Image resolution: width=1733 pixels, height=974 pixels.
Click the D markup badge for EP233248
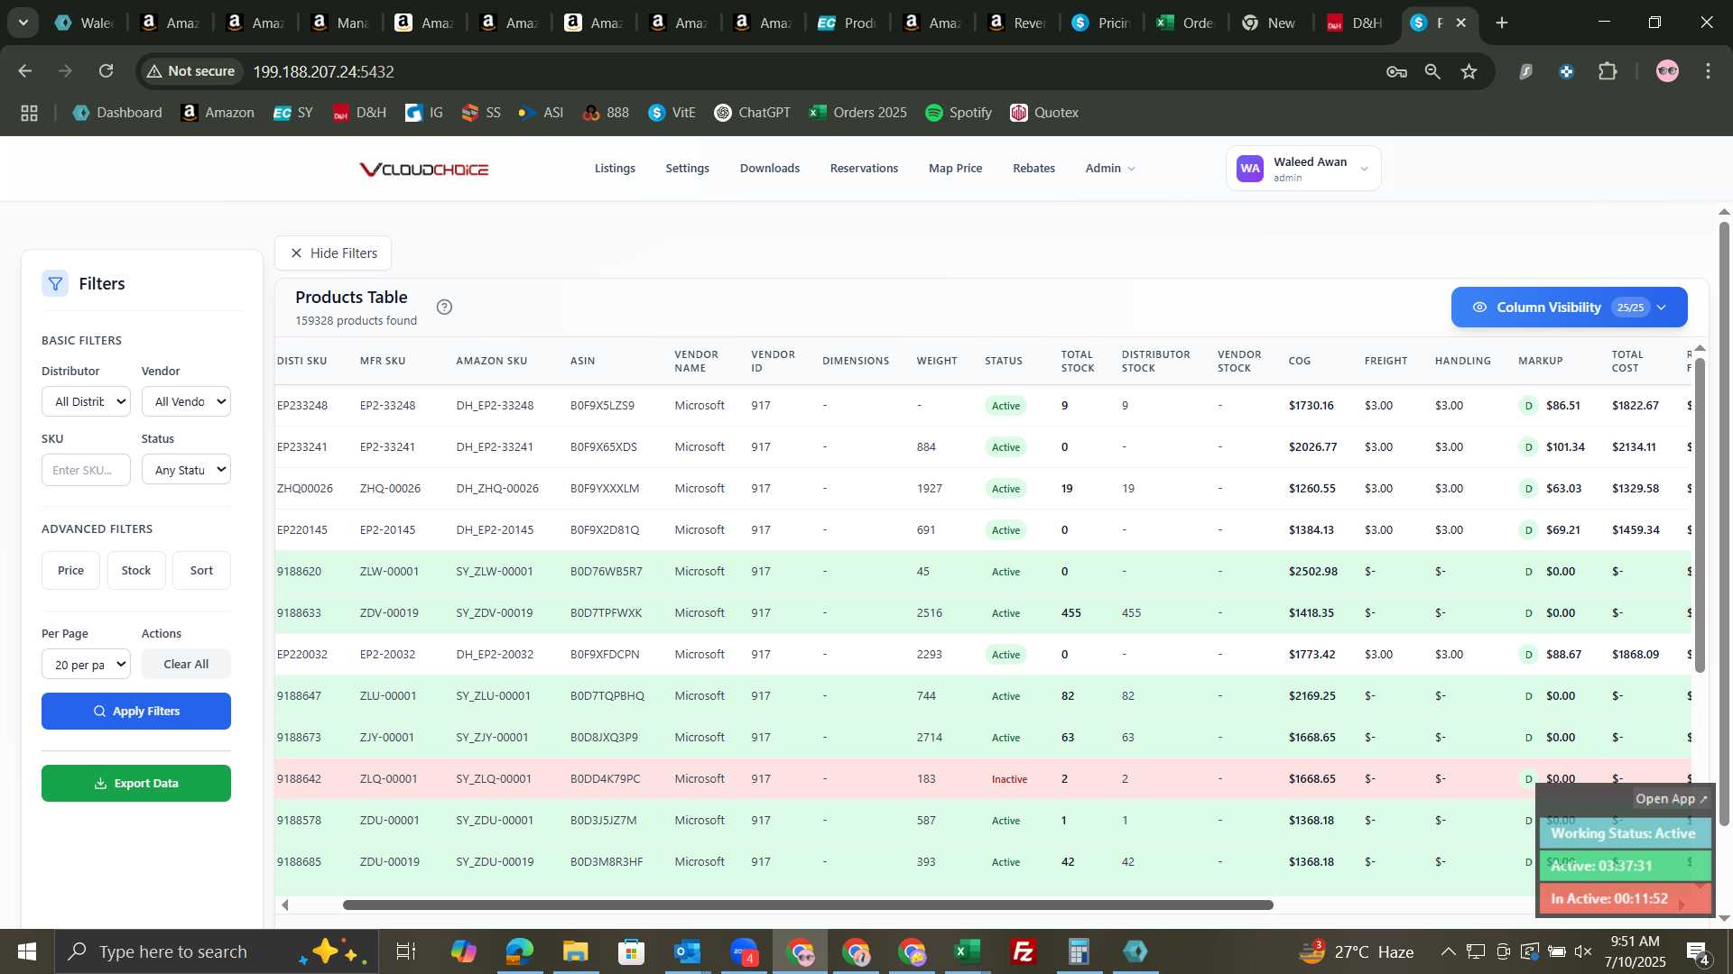coord(1528,406)
